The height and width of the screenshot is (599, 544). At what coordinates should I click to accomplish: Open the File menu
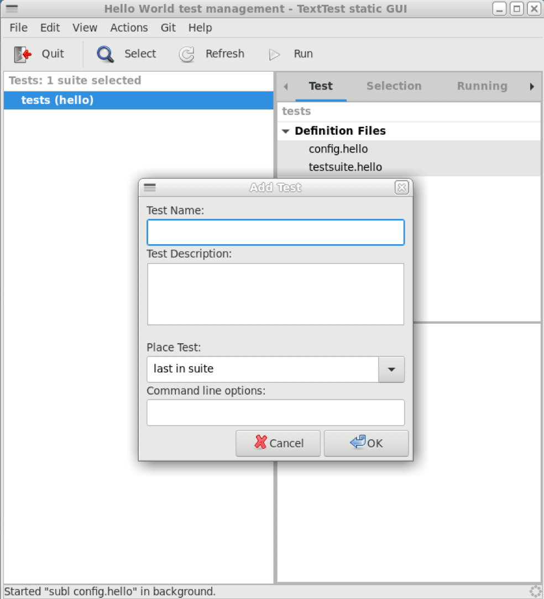pyautogui.click(x=18, y=28)
